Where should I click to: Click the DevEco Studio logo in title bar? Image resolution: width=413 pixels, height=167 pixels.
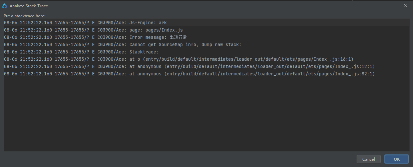click(5, 6)
